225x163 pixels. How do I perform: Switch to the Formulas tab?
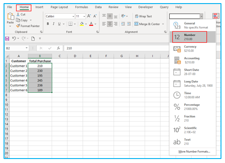(82, 7)
